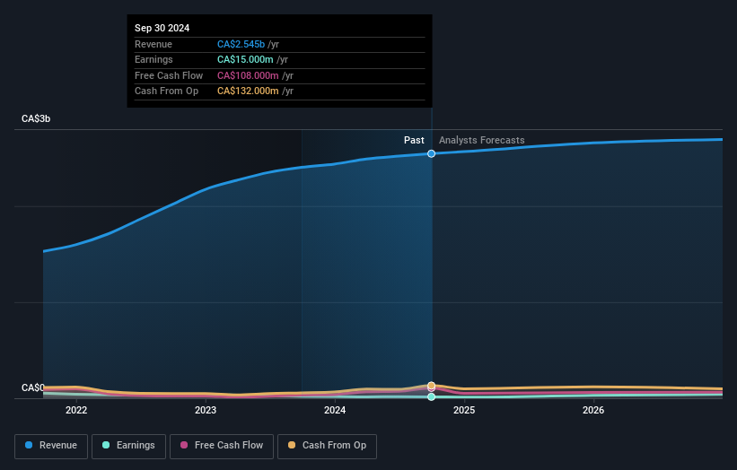Click the CA$108.000m free cash flow value
The height and width of the screenshot is (470, 737).
coord(248,75)
